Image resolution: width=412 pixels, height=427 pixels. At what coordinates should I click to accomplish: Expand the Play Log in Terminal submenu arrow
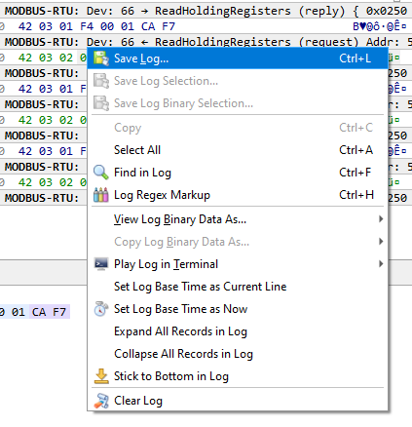[x=381, y=264]
